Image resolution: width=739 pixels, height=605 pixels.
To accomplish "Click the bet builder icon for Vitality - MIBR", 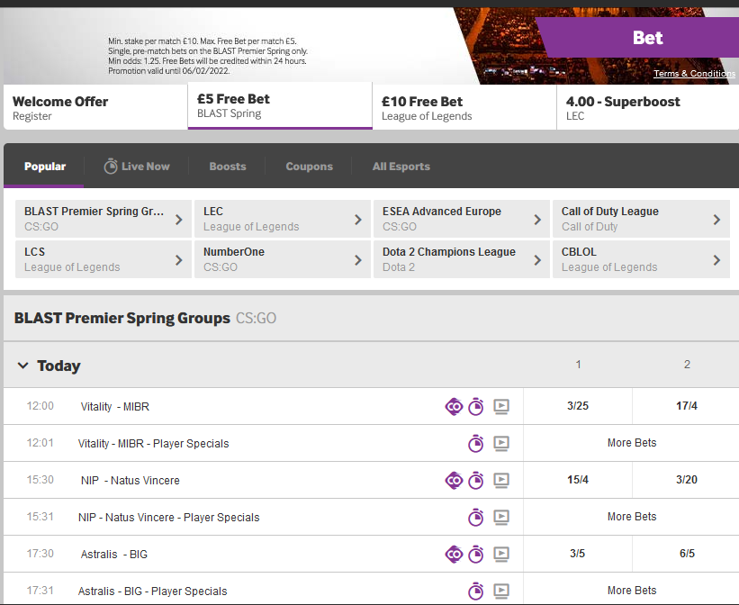I will (x=454, y=406).
